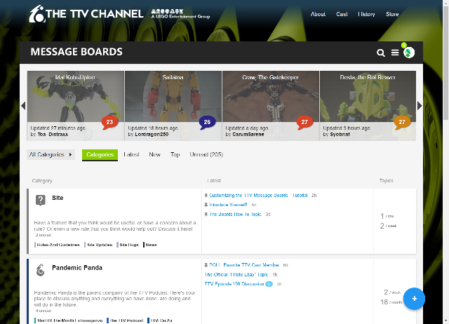Image resolution: width=449 pixels, height=324 pixels.
Task: Open The Official I Hate Ebay topic
Action: click(x=236, y=275)
